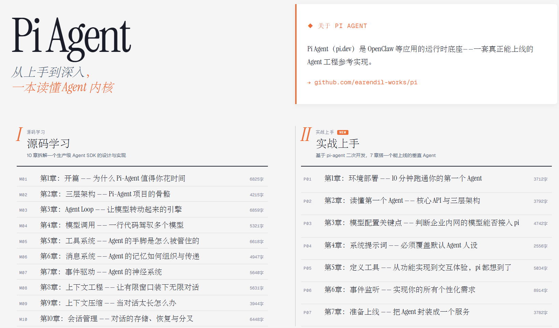Open chapter M05 工具系统 — Agent 的手脚是怎么被管住的
This screenshot has height=328, width=559.
[x=142, y=241]
